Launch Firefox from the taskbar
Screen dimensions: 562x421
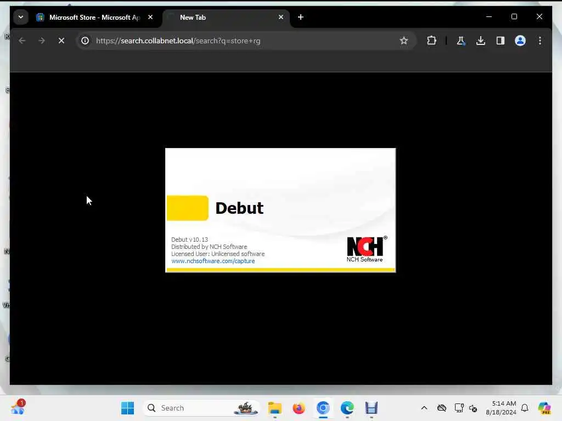[299, 408]
